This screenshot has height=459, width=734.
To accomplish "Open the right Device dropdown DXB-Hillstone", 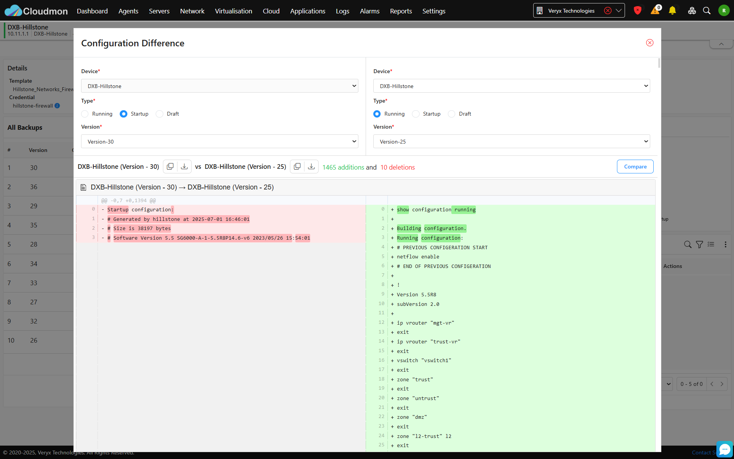I will (x=512, y=86).
